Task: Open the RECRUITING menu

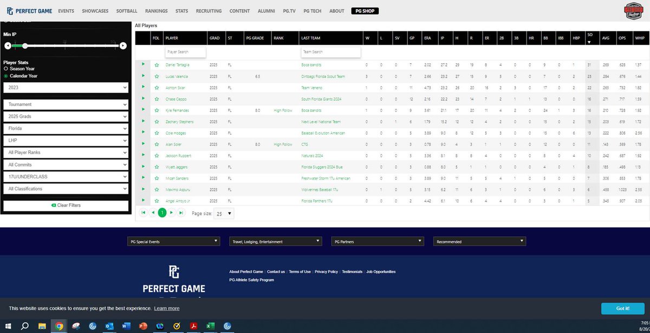Action: [209, 11]
